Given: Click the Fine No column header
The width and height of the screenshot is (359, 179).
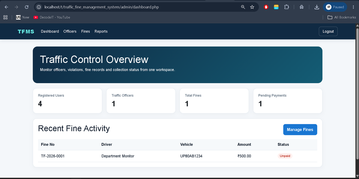Looking at the screenshot, I should pos(48,144).
